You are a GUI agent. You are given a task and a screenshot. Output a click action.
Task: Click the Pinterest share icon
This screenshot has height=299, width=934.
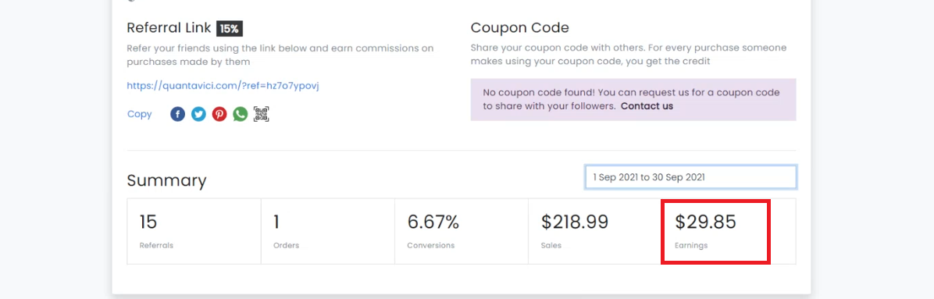219,114
